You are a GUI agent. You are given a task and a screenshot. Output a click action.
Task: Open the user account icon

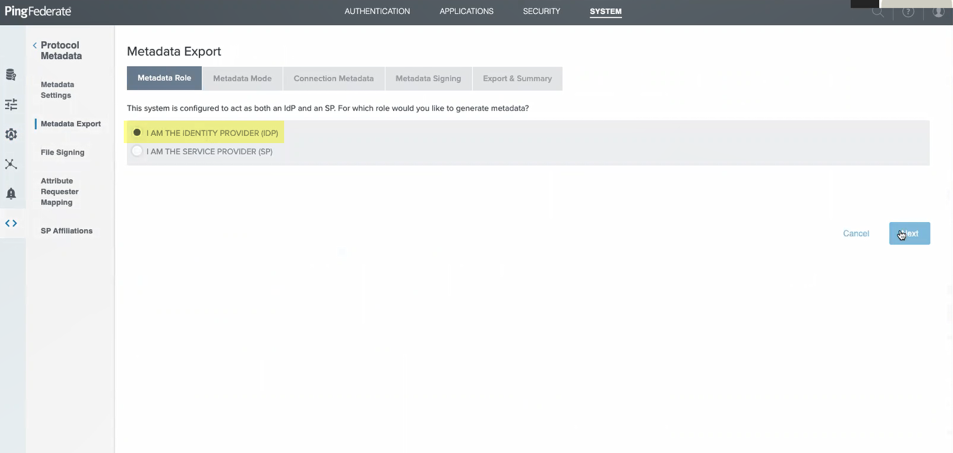click(x=938, y=12)
